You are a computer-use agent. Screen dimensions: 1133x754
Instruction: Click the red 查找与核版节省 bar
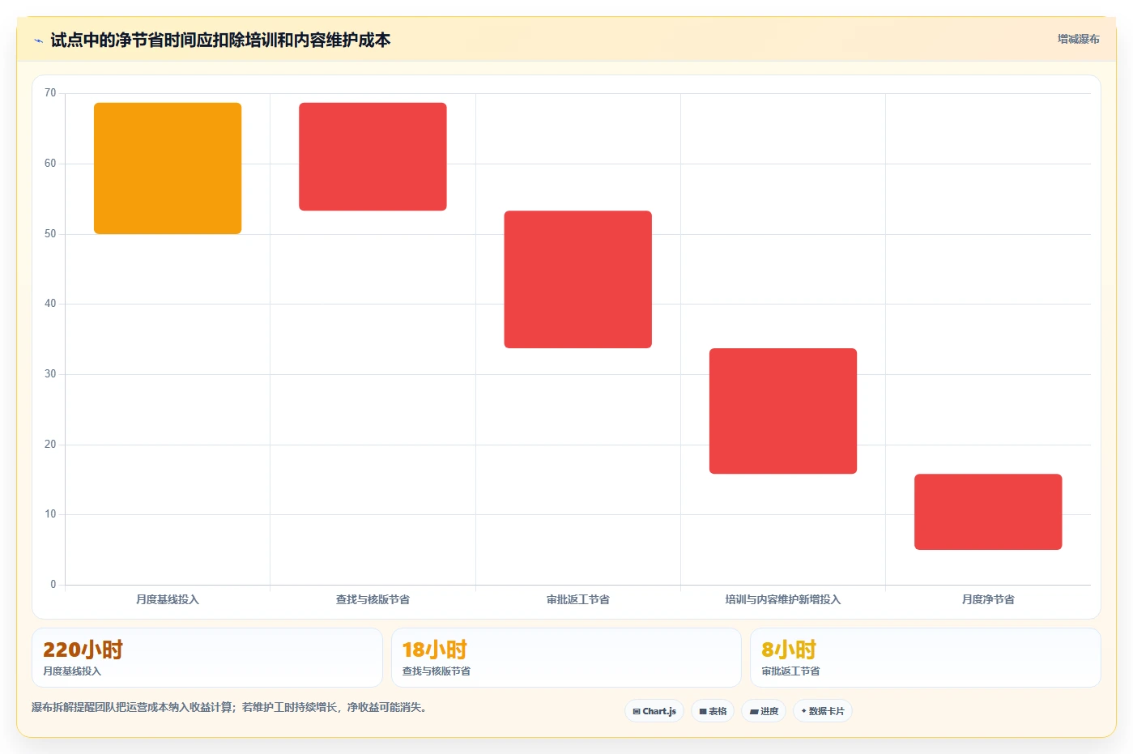click(373, 156)
